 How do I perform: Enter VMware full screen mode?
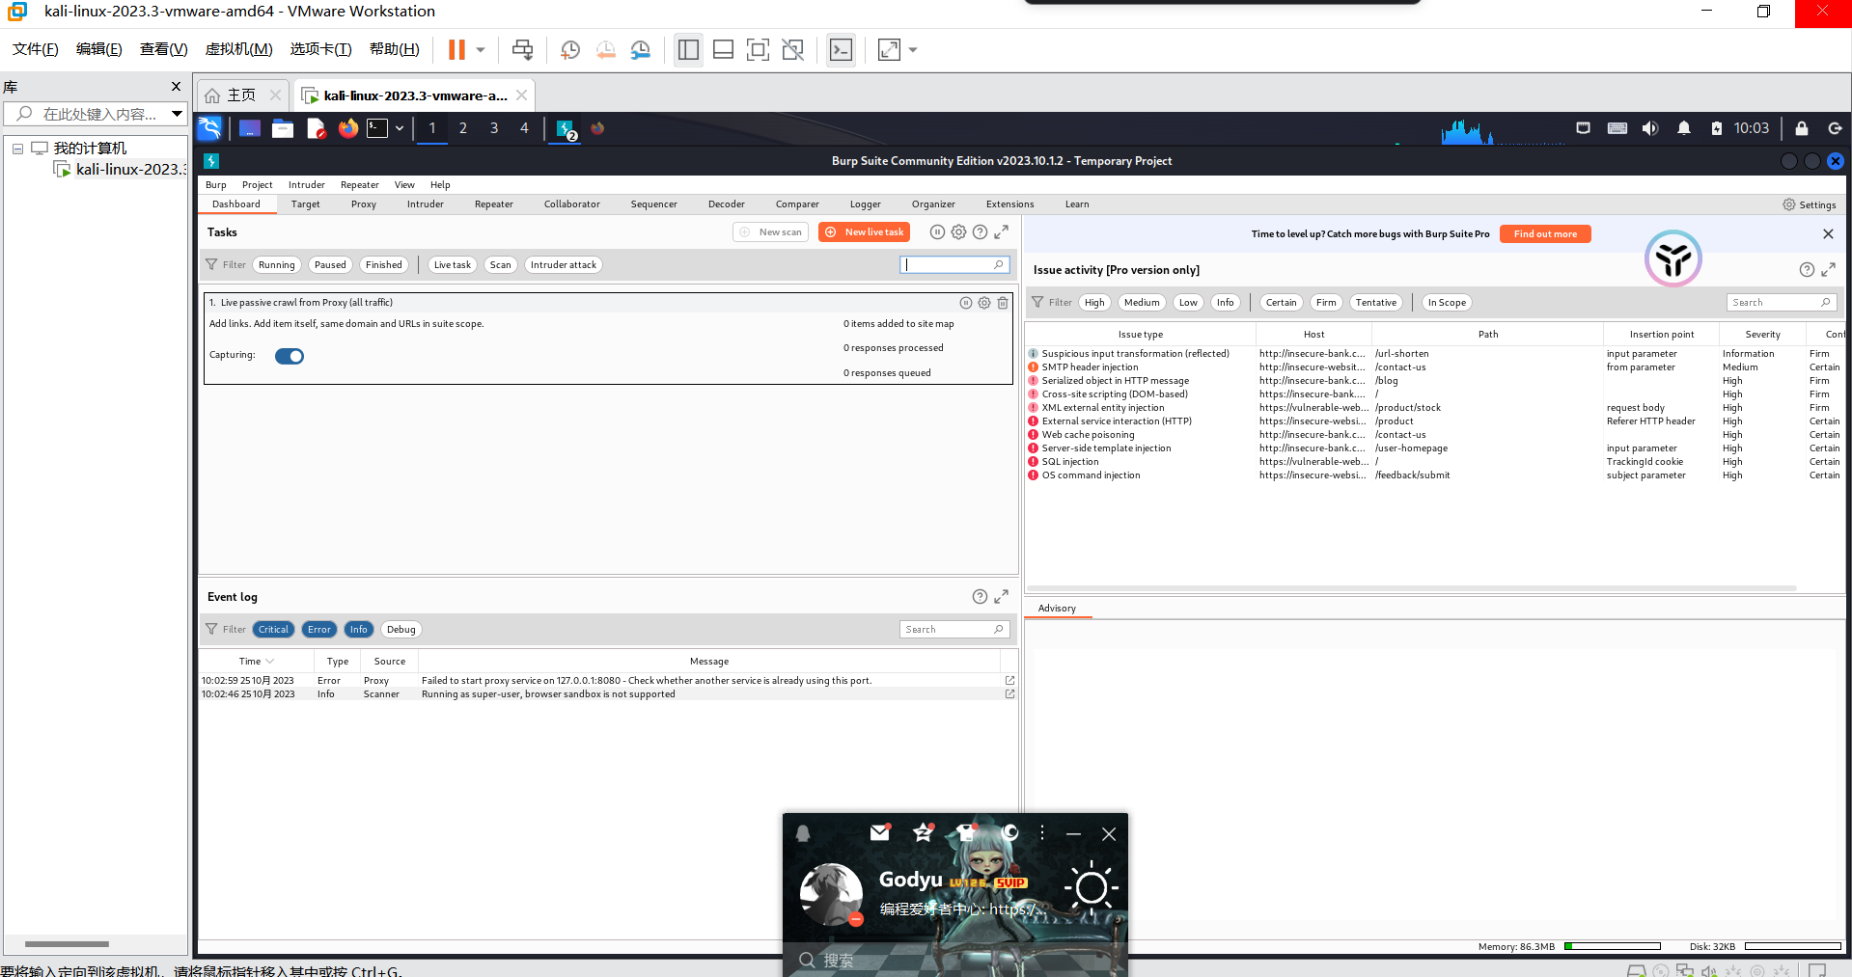point(758,50)
